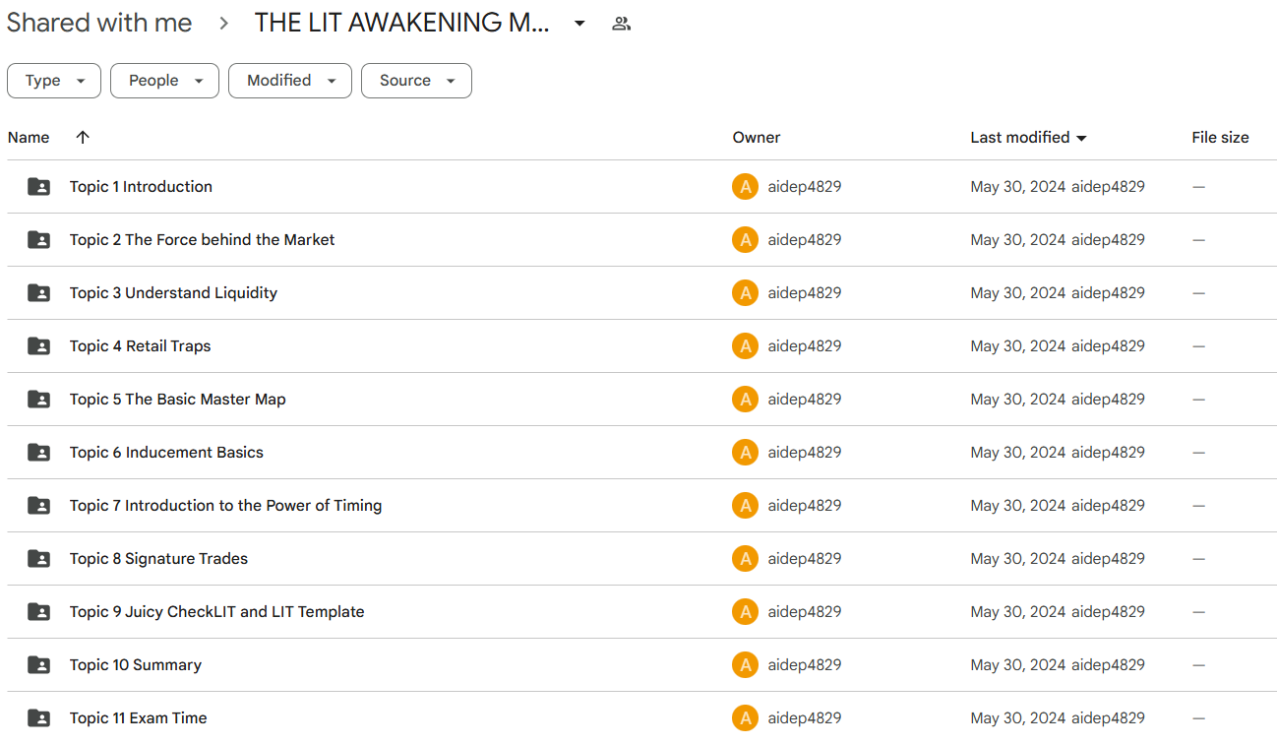Click the owner avatar in the Topic 8 Signature Trades row
This screenshot has width=1277, height=744.
[x=746, y=558]
